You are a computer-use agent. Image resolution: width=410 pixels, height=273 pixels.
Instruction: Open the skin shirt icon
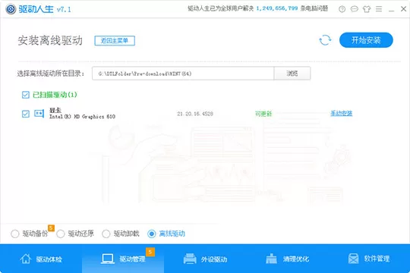[x=367, y=9]
